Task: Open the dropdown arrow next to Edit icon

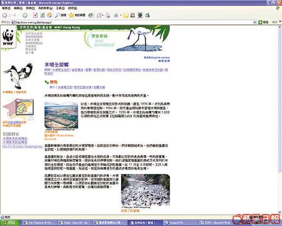Action: (120, 15)
